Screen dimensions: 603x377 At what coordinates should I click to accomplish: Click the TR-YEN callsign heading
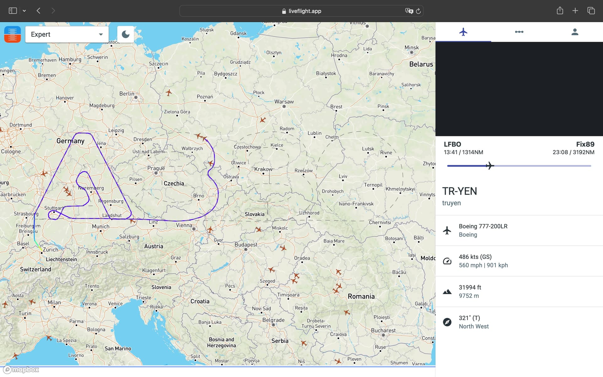[459, 191]
